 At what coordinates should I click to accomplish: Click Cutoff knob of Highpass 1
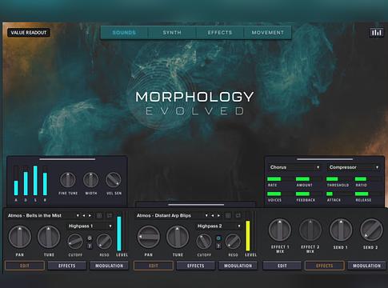(75, 242)
